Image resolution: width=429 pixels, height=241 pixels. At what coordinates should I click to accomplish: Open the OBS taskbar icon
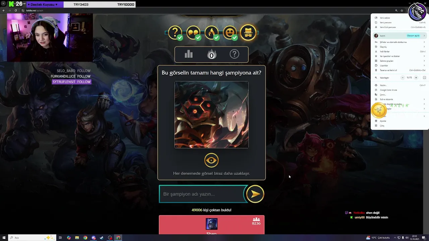tap(110, 238)
